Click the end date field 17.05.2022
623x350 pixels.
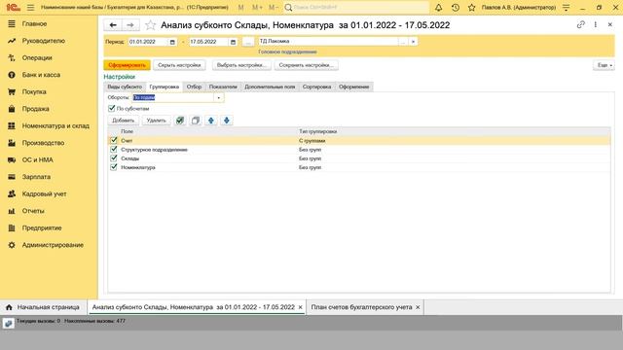209,42
